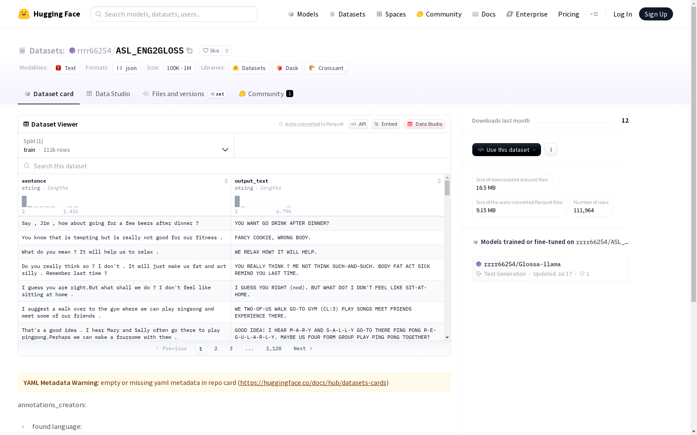The height and width of the screenshot is (435, 697).
Task: Go to page 2 of the dataset
Action: [x=216, y=348]
